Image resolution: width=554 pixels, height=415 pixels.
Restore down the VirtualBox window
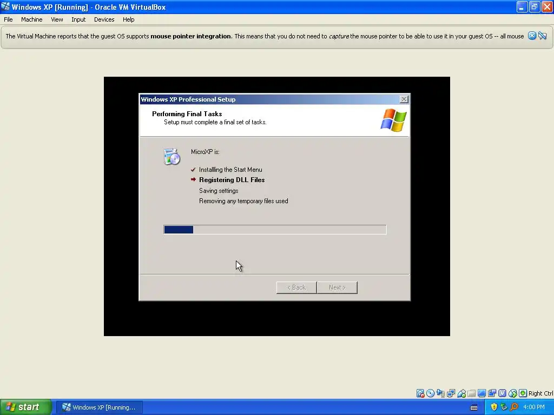535,6
